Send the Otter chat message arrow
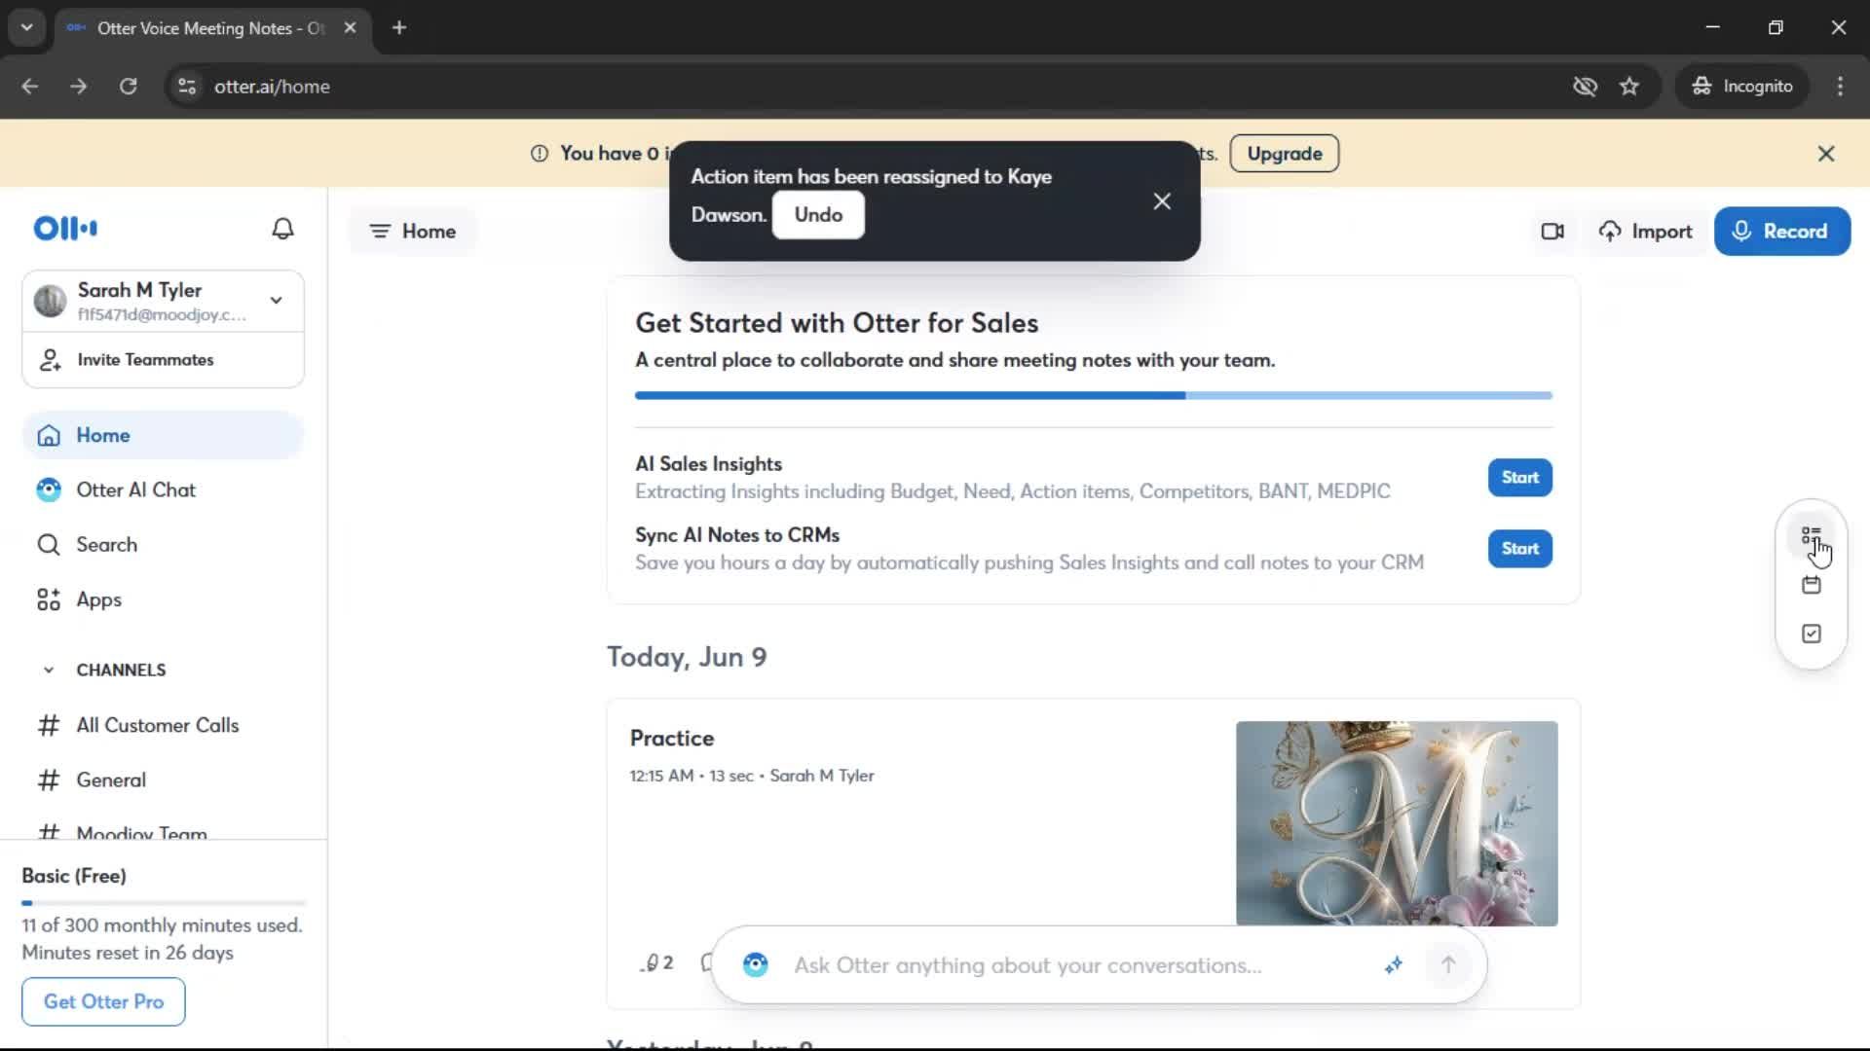1870x1051 pixels. (1447, 964)
